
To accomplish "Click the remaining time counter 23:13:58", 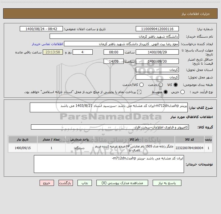I will [x=53, y=52].
